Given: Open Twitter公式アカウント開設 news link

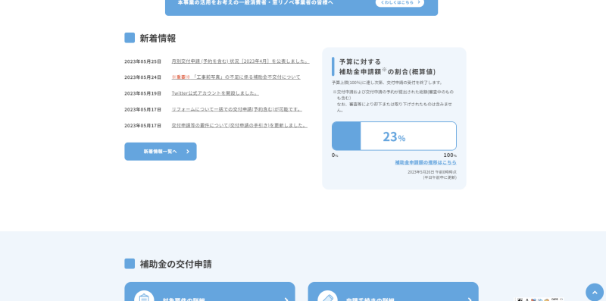Looking at the screenshot, I should coord(215,93).
